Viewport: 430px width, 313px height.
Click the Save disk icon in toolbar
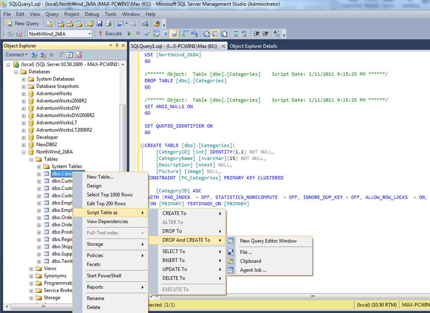tap(100, 24)
